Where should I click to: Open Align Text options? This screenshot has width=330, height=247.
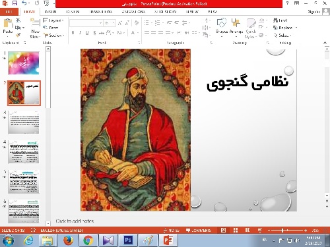click(206, 28)
